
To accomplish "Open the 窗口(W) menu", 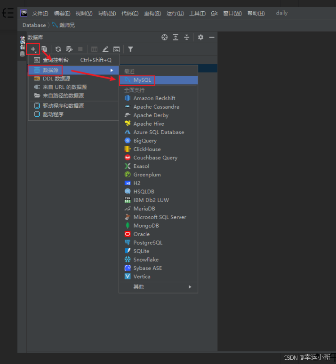I will [x=232, y=13].
